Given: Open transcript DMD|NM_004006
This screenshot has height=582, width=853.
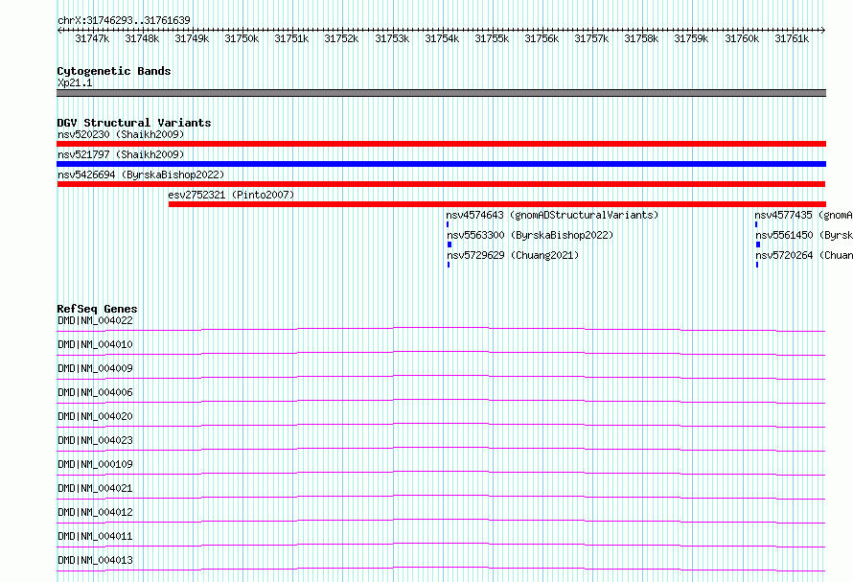Looking at the screenshot, I should coord(95,392).
